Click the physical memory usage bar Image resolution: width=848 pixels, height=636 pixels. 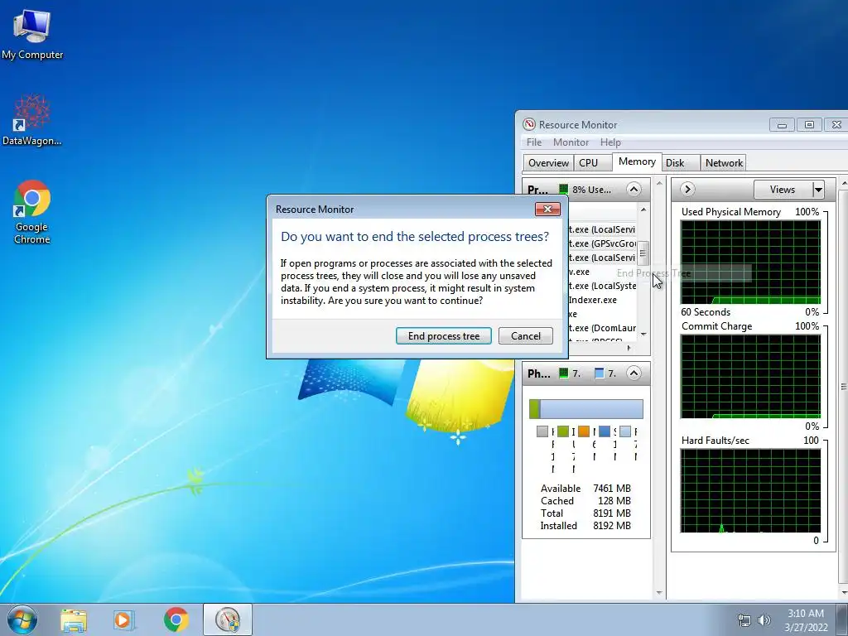click(x=586, y=409)
